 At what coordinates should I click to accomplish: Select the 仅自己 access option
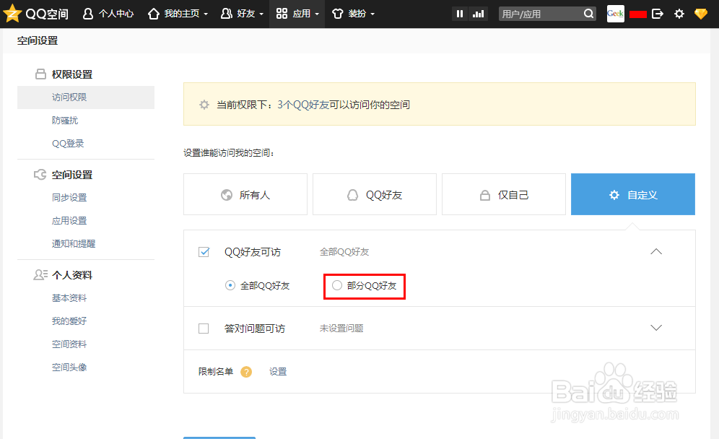[504, 194]
